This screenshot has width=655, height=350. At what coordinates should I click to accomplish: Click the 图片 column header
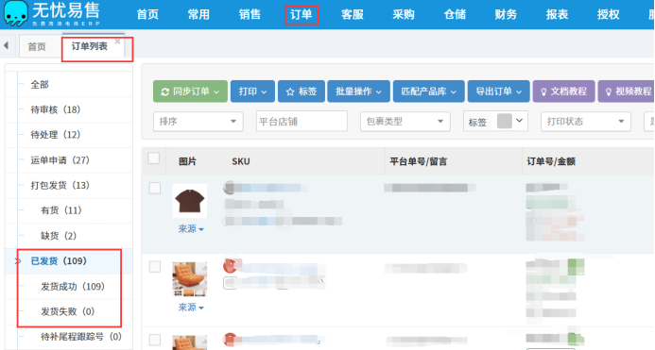(x=187, y=161)
